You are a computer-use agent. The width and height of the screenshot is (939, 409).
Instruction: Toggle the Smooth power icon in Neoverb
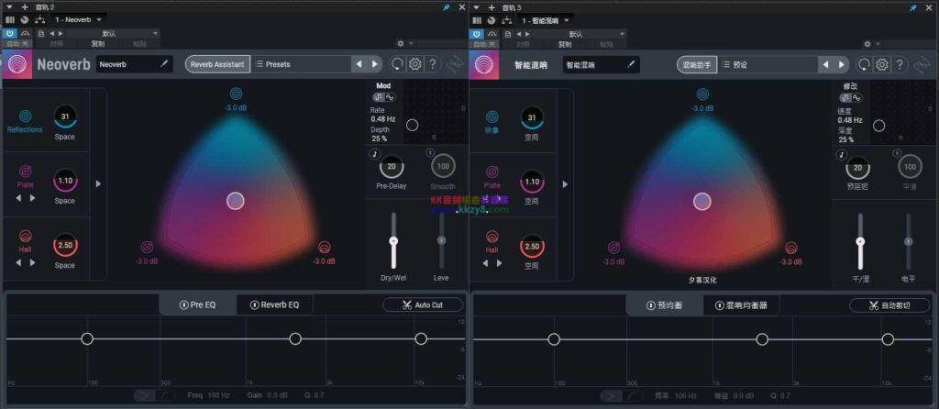430,153
